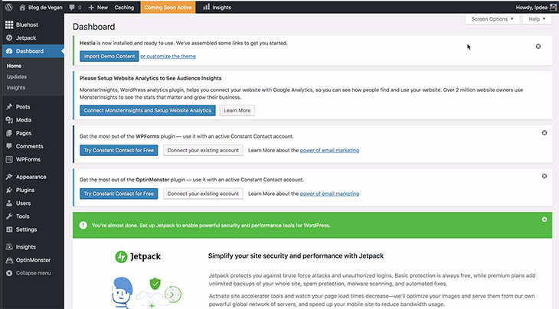Click the WPForms icon in sidebar
The height and width of the screenshot is (309, 559).
9,159
